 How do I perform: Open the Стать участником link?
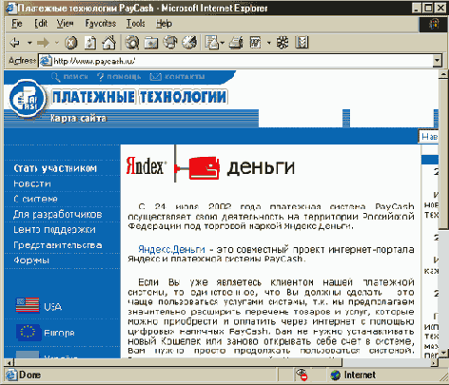(x=55, y=168)
